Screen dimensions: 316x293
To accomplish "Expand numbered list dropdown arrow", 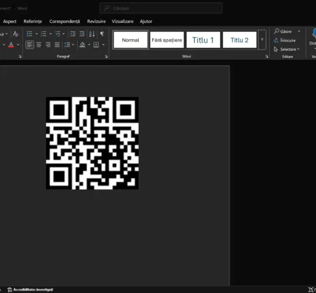I will (x=50, y=34).
